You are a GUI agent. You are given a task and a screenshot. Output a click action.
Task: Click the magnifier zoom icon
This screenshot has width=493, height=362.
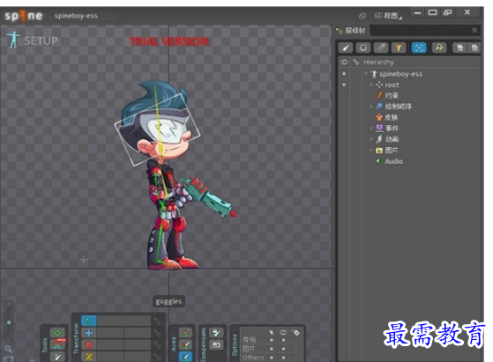[x=9, y=349]
